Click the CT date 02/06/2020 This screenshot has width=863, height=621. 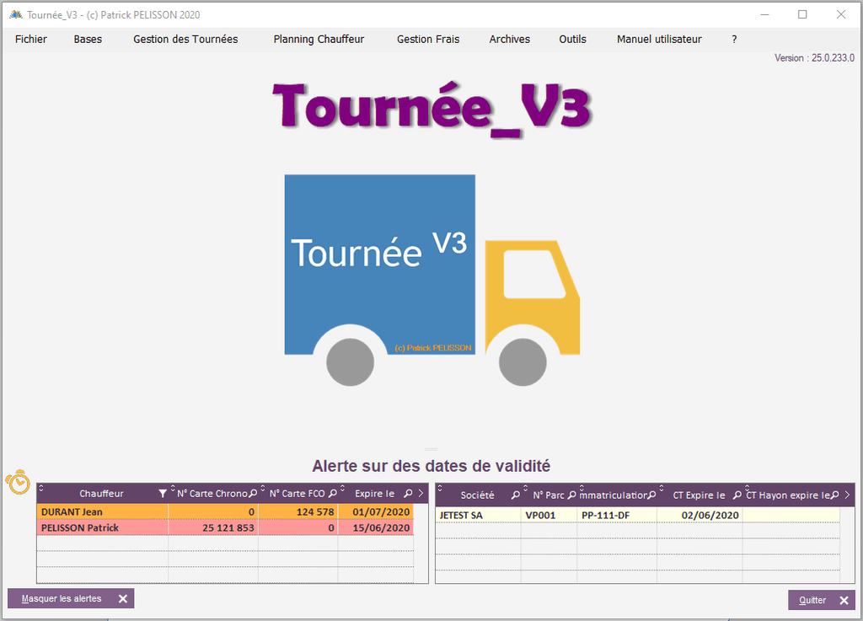(x=710, y=515)
